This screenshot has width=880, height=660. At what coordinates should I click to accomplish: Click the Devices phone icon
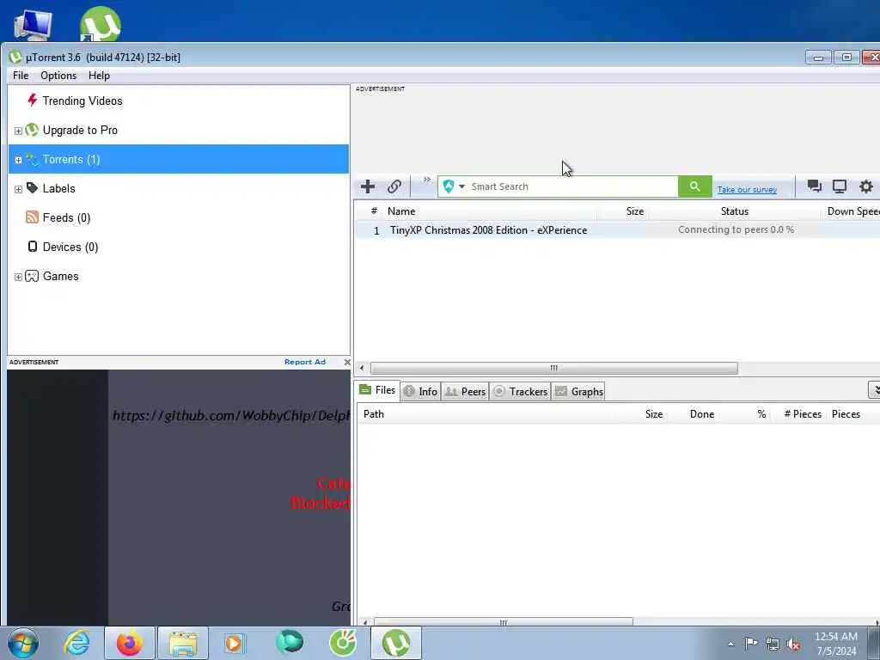33,247
